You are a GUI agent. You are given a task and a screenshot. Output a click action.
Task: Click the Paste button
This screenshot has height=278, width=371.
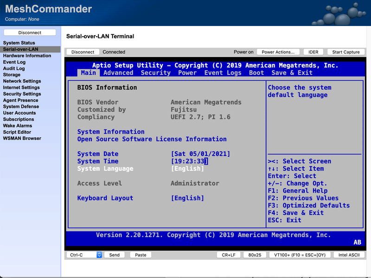pos(141,255)
